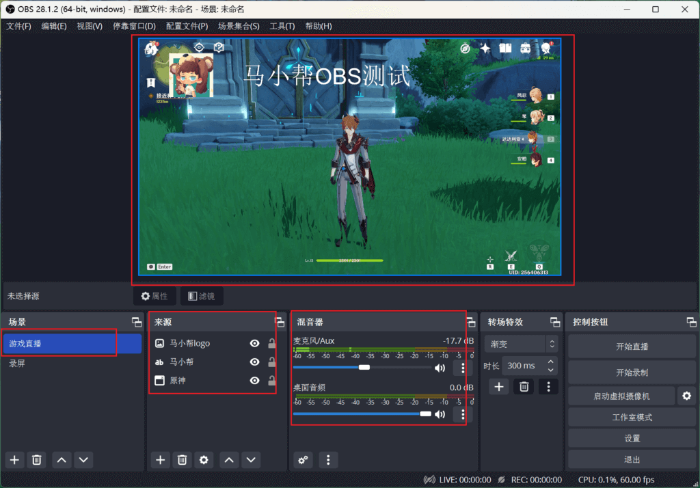Delete the selected source with trash icon
Image resolution: width=700 pixels, height=488 pixels.
[182, 460]
